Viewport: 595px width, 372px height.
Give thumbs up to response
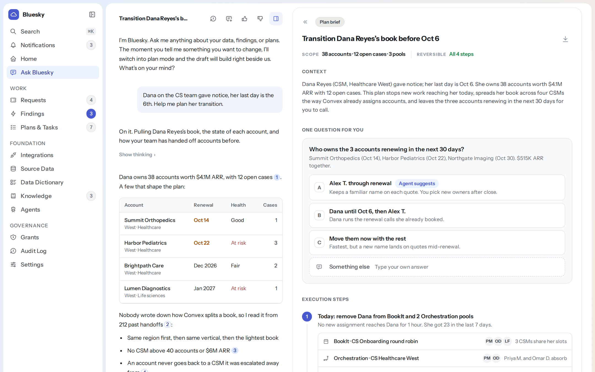[244, 19]
